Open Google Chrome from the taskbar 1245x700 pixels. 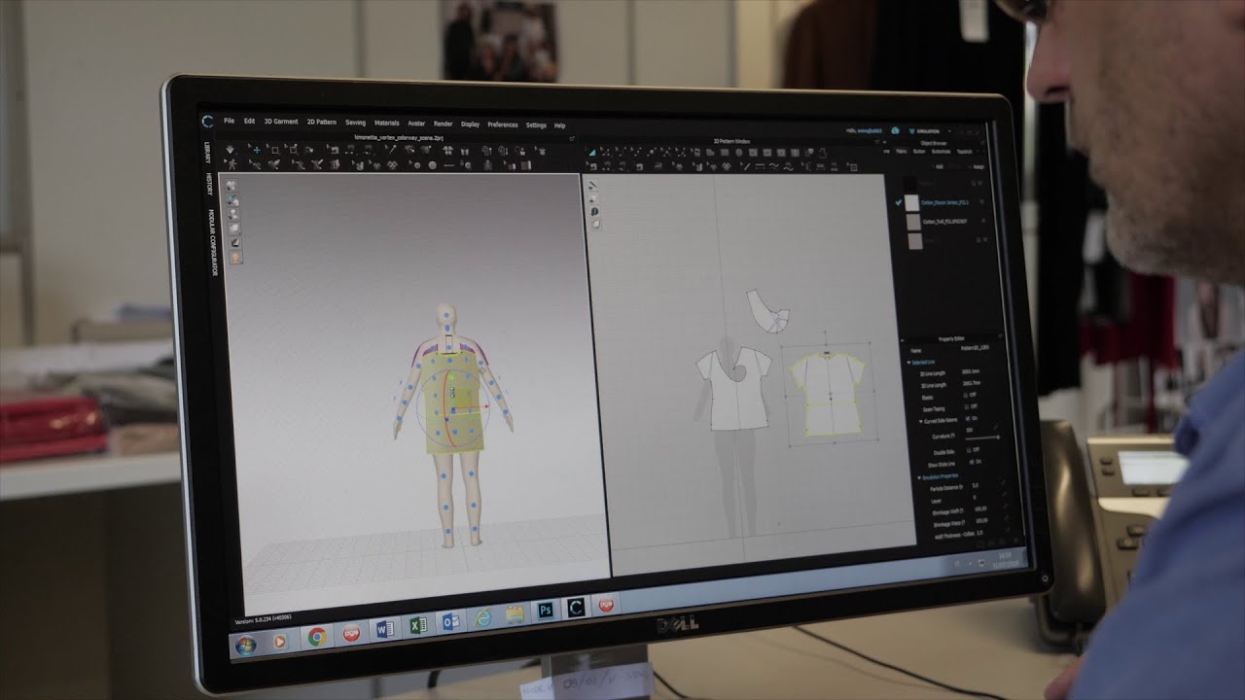[316, 638]
